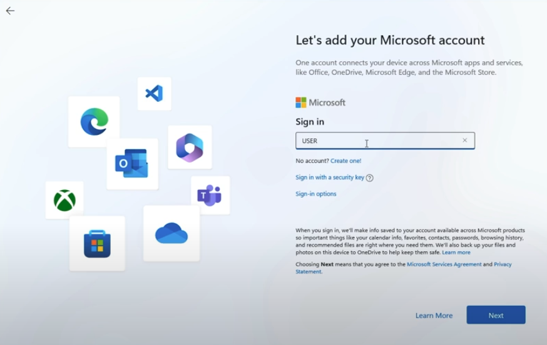Click the back arrow at top left
Viewport: 547px width, 345px height.
pyautogui.click(x=10, y=11)
